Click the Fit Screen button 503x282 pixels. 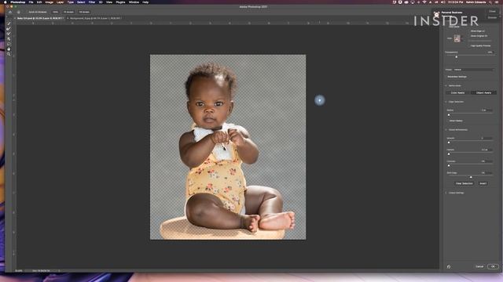(x=68, y=13)
